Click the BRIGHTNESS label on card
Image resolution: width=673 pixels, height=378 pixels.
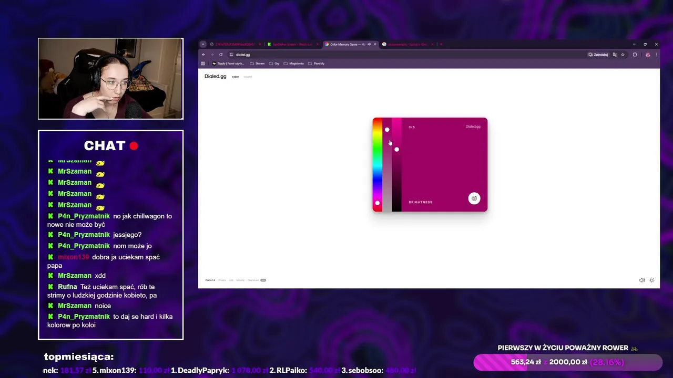(421, 202)
